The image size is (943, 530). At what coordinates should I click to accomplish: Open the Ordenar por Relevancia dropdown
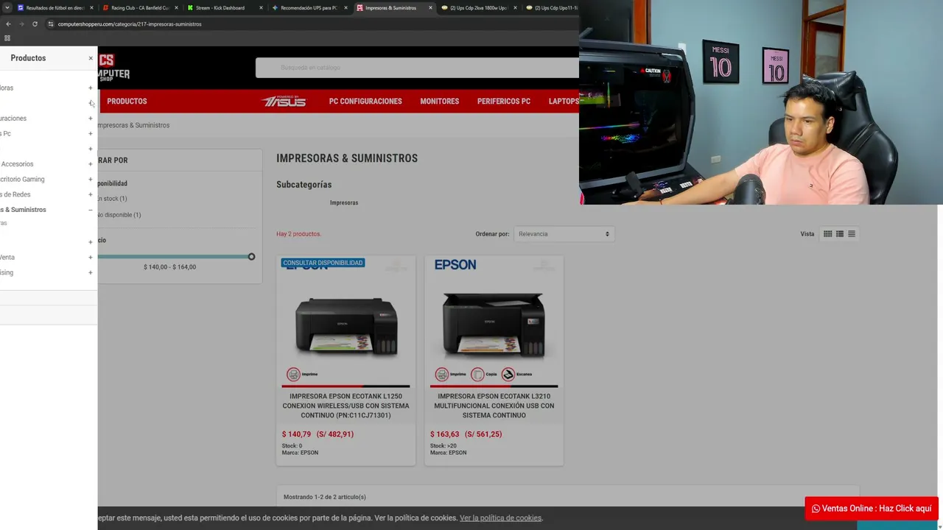click(564, 234)
